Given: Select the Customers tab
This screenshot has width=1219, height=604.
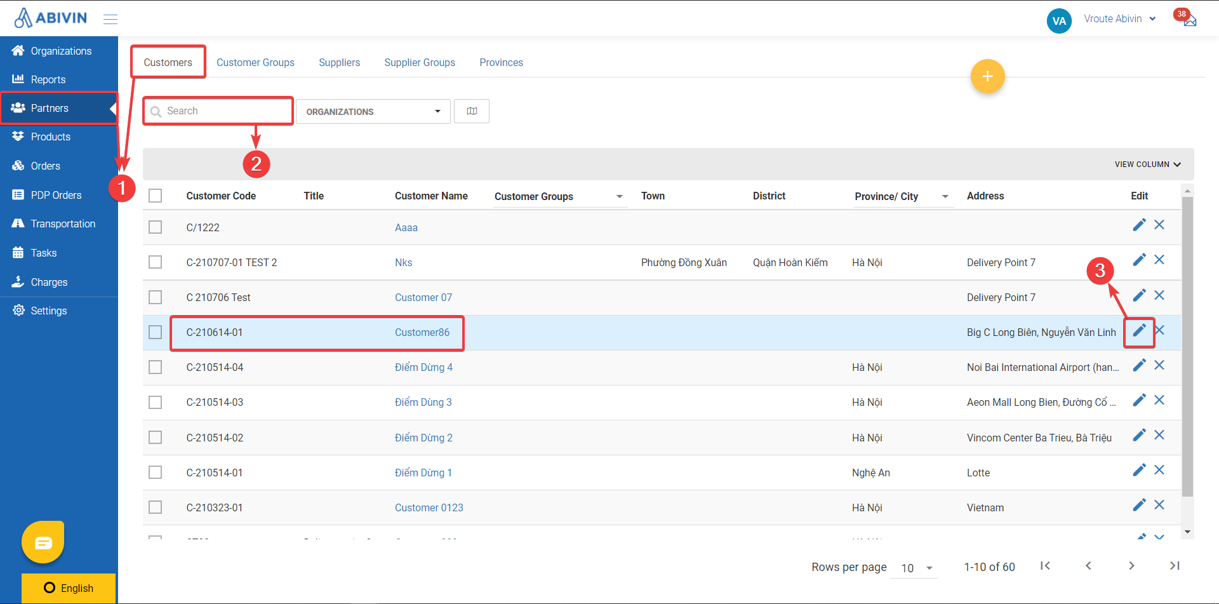Looking at the screenshot, I should click(x=168, y=62).
